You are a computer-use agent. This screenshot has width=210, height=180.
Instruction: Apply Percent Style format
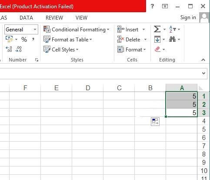click(x=24, y=39)
